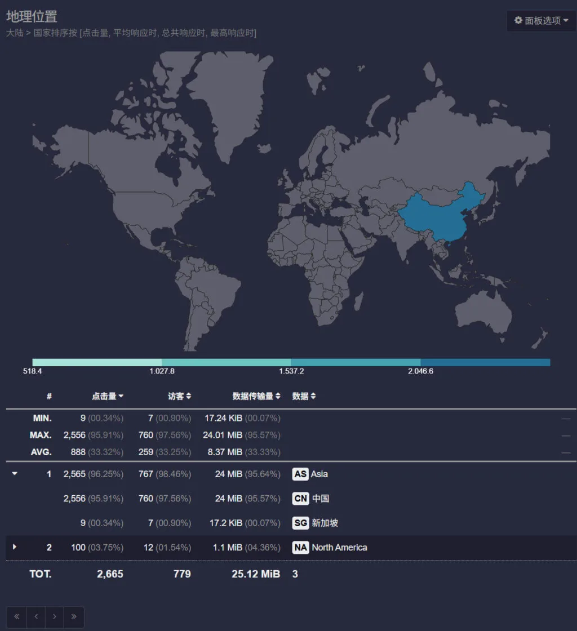
Task: Click China highlighted on the map
Action: coord(440,217)
